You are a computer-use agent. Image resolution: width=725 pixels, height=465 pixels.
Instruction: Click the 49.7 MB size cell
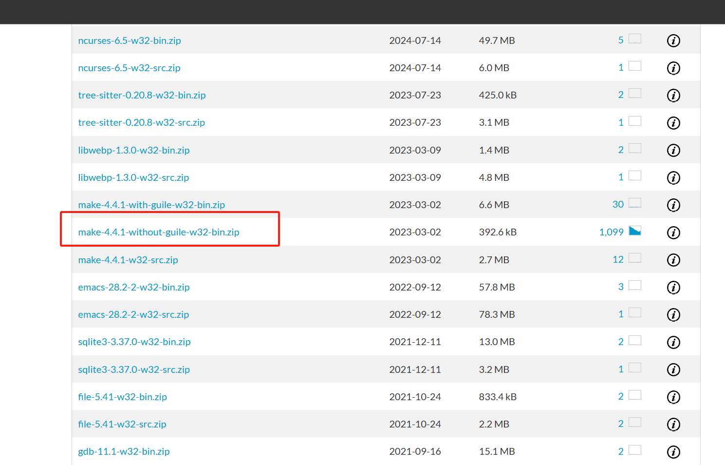(497, 40)
